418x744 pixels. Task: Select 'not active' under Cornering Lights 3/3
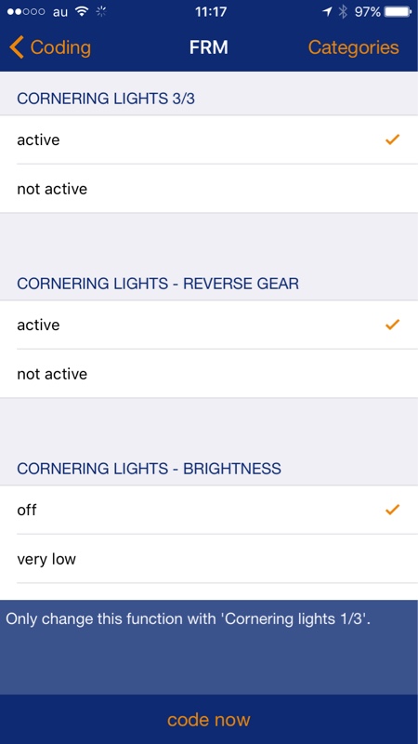[209, 189]
